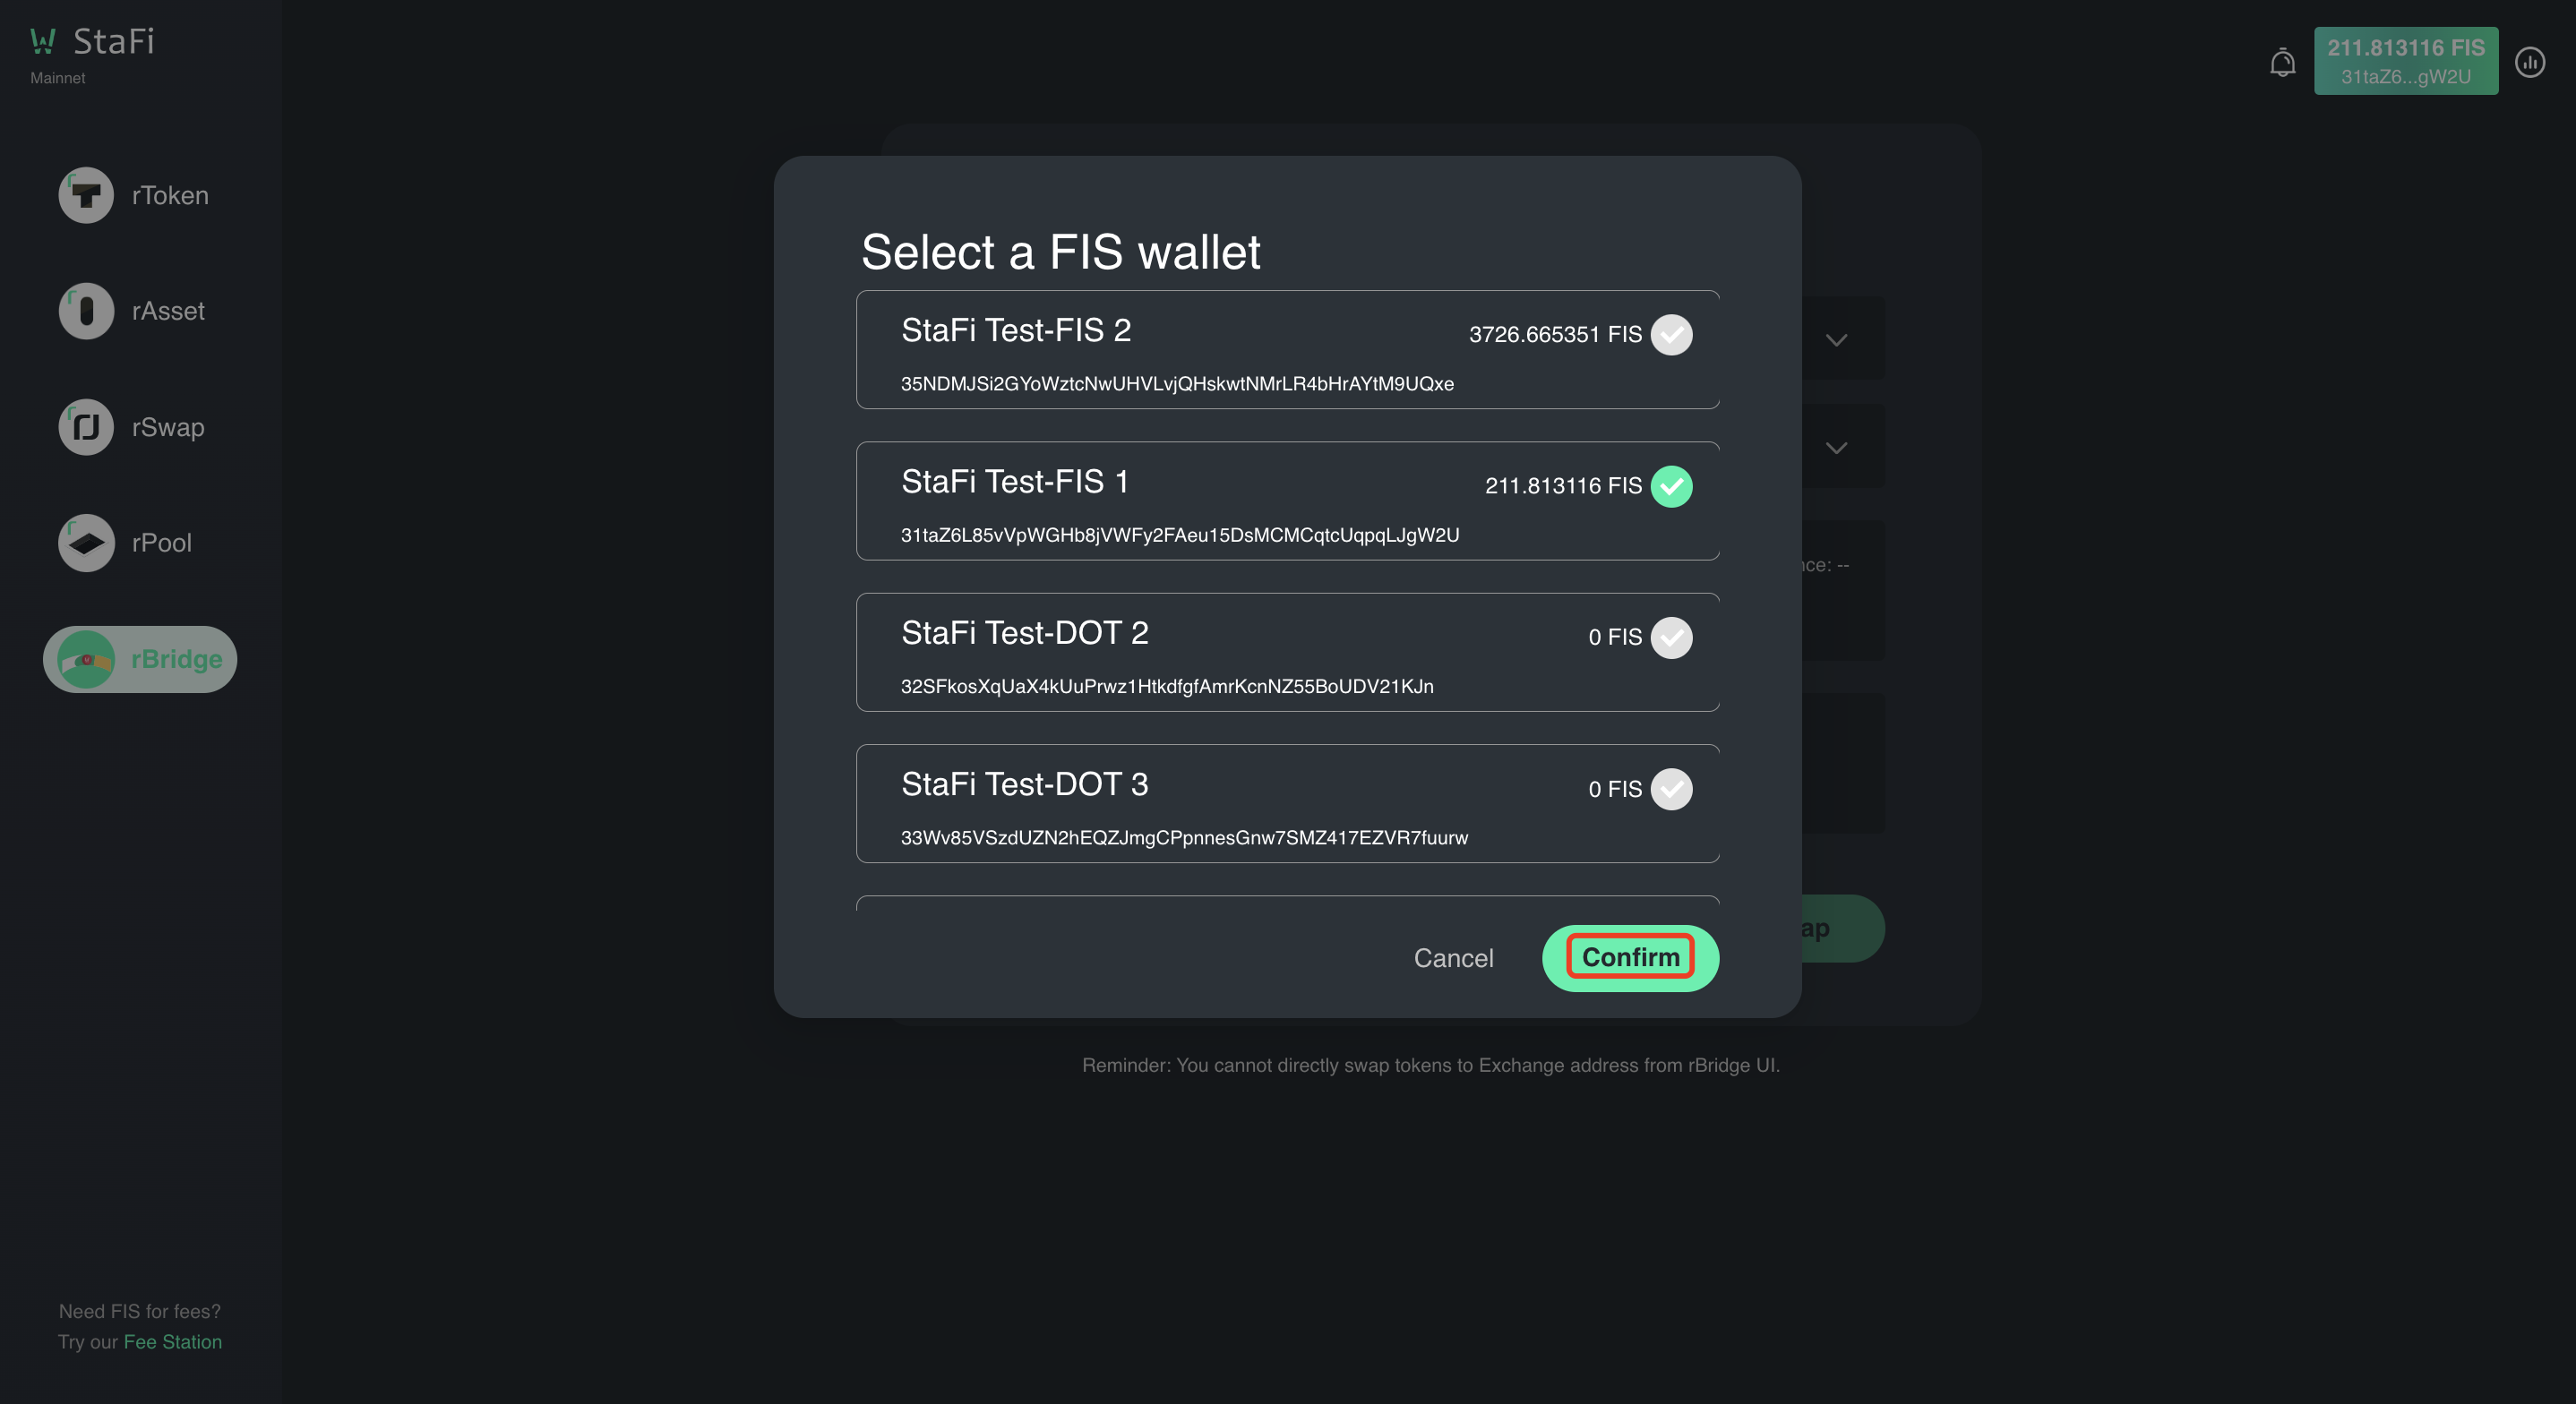Expand the upper dropdown chevron behind dialog
Image resolution: width=2576 pixels, height=1404 pixels.
point(1836,340)
